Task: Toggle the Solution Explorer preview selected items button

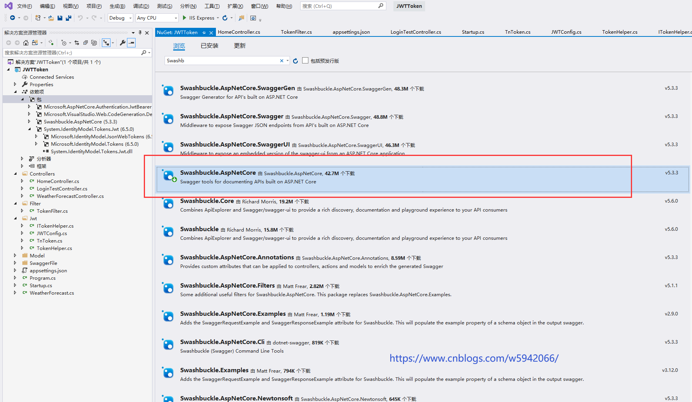Action: tap(132, 43)
